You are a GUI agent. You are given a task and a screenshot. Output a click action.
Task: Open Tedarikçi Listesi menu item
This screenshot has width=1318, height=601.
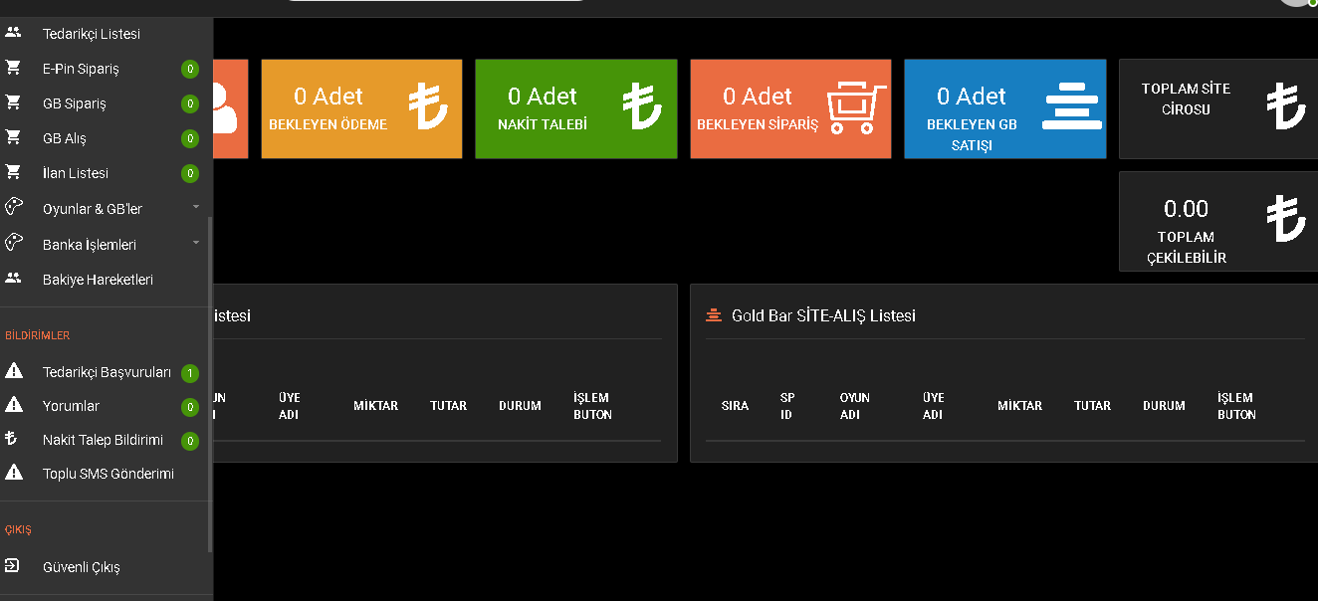[92, 34]
